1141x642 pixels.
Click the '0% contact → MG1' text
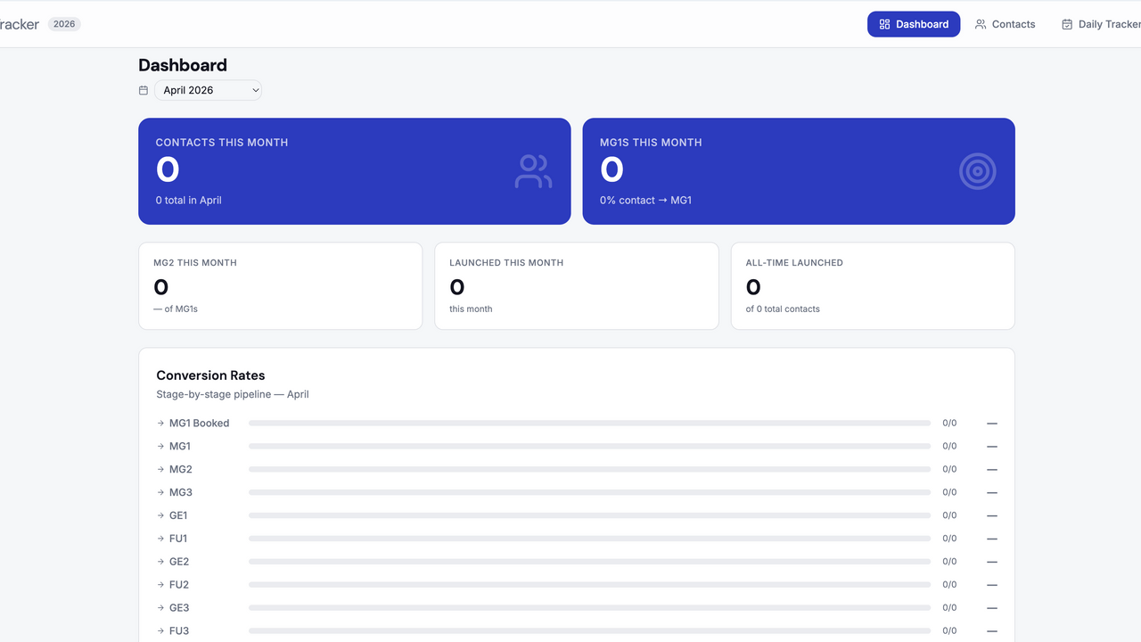coord(645,201)
